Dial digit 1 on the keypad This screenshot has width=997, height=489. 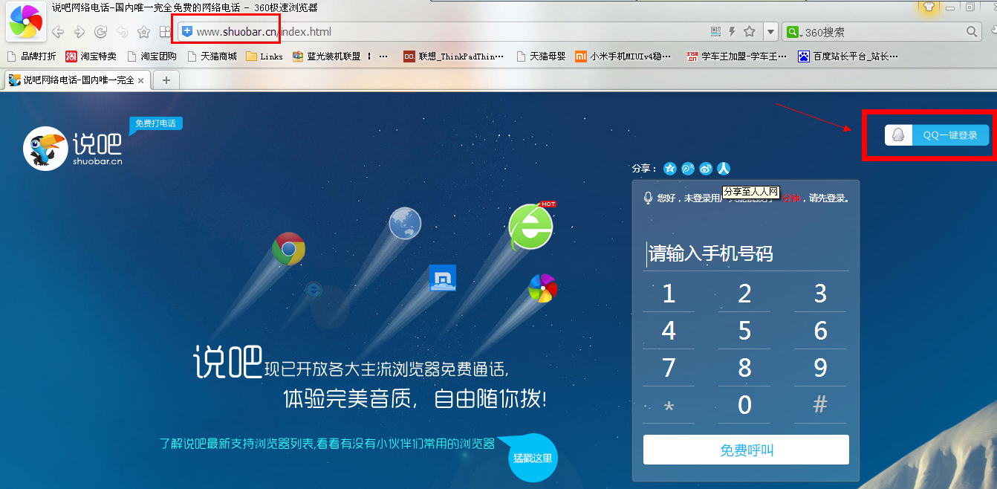[x=669, y=294]
